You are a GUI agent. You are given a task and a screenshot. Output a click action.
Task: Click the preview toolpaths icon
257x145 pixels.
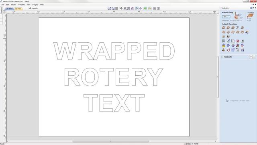pos(224,50)
